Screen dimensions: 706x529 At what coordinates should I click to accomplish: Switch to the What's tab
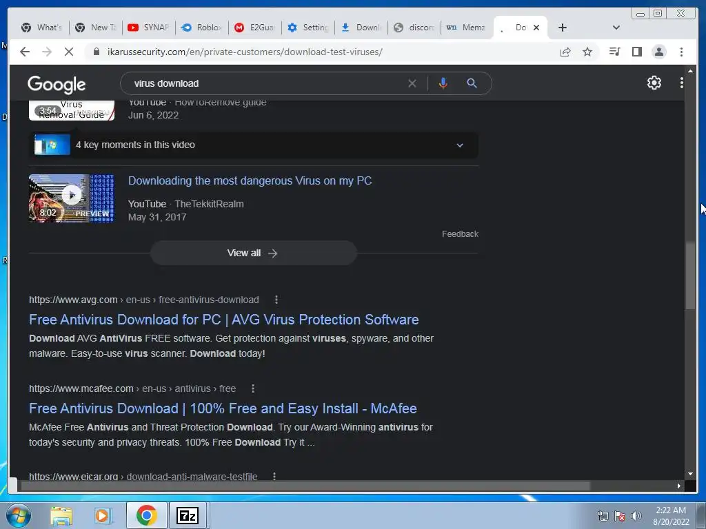click(41, 28)
